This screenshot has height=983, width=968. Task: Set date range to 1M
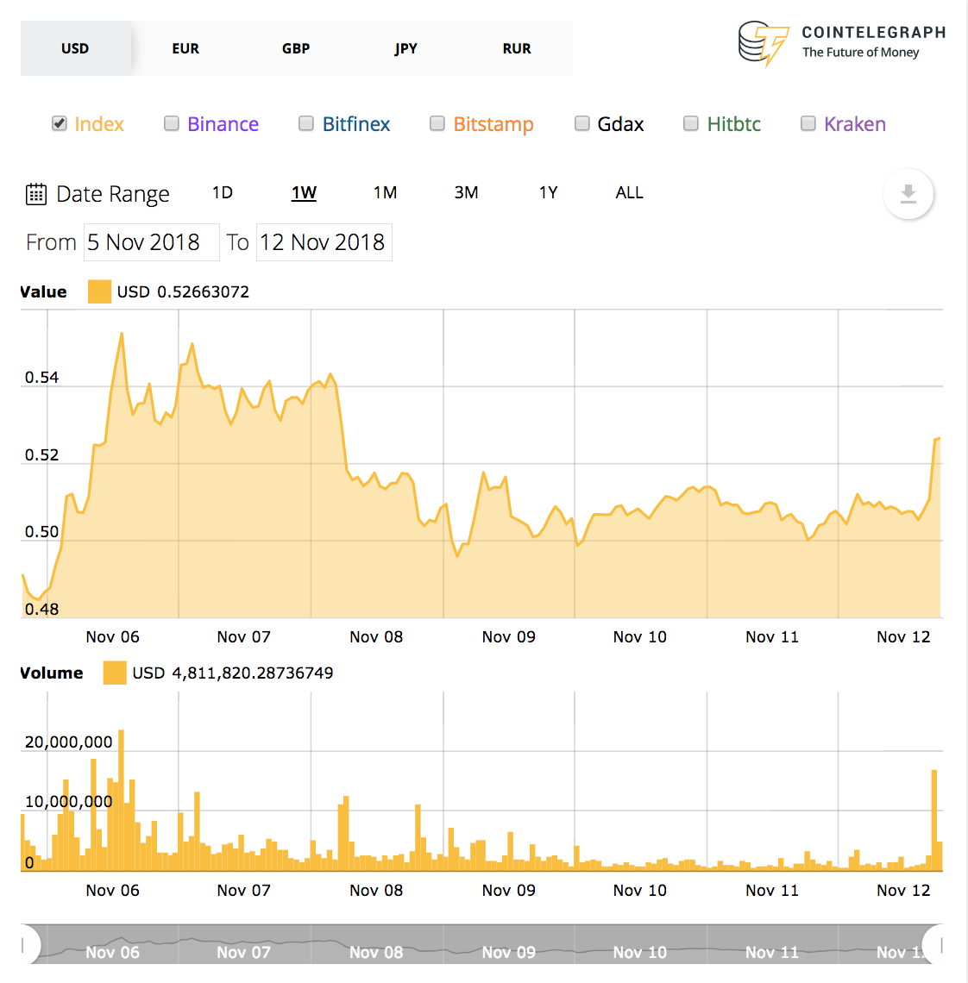tap(385, 192)
